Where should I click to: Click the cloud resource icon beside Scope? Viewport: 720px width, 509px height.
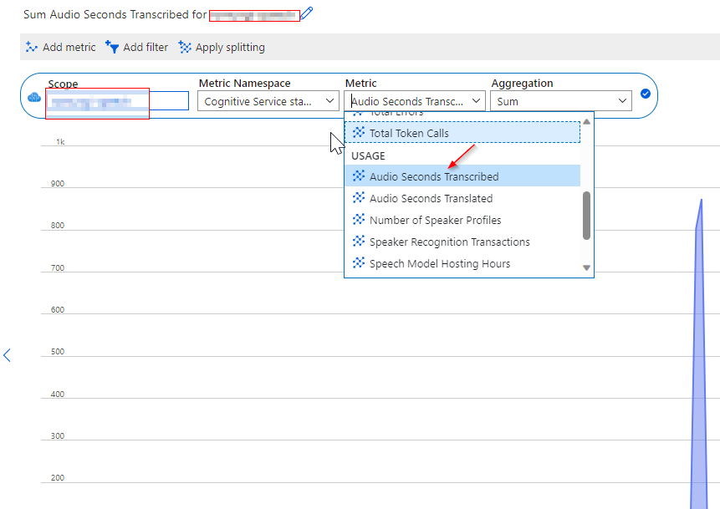click(x=34, y=97)
